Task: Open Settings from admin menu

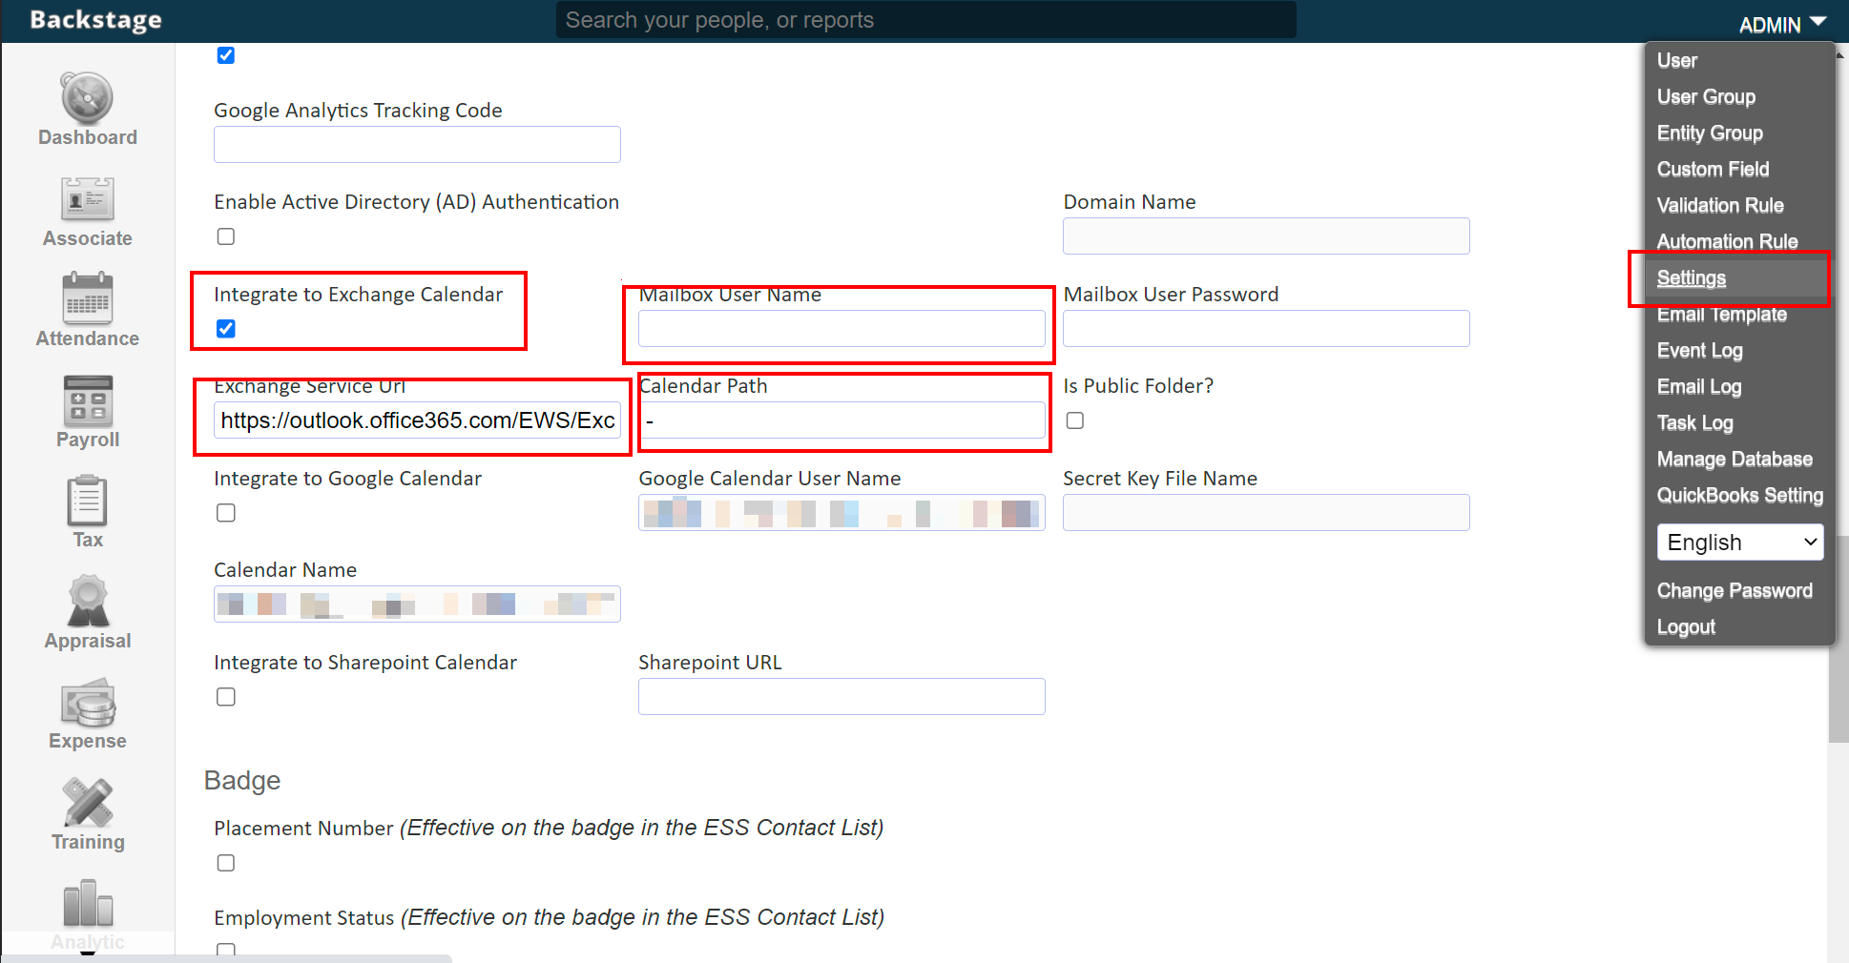Action: click(1692, 278)
